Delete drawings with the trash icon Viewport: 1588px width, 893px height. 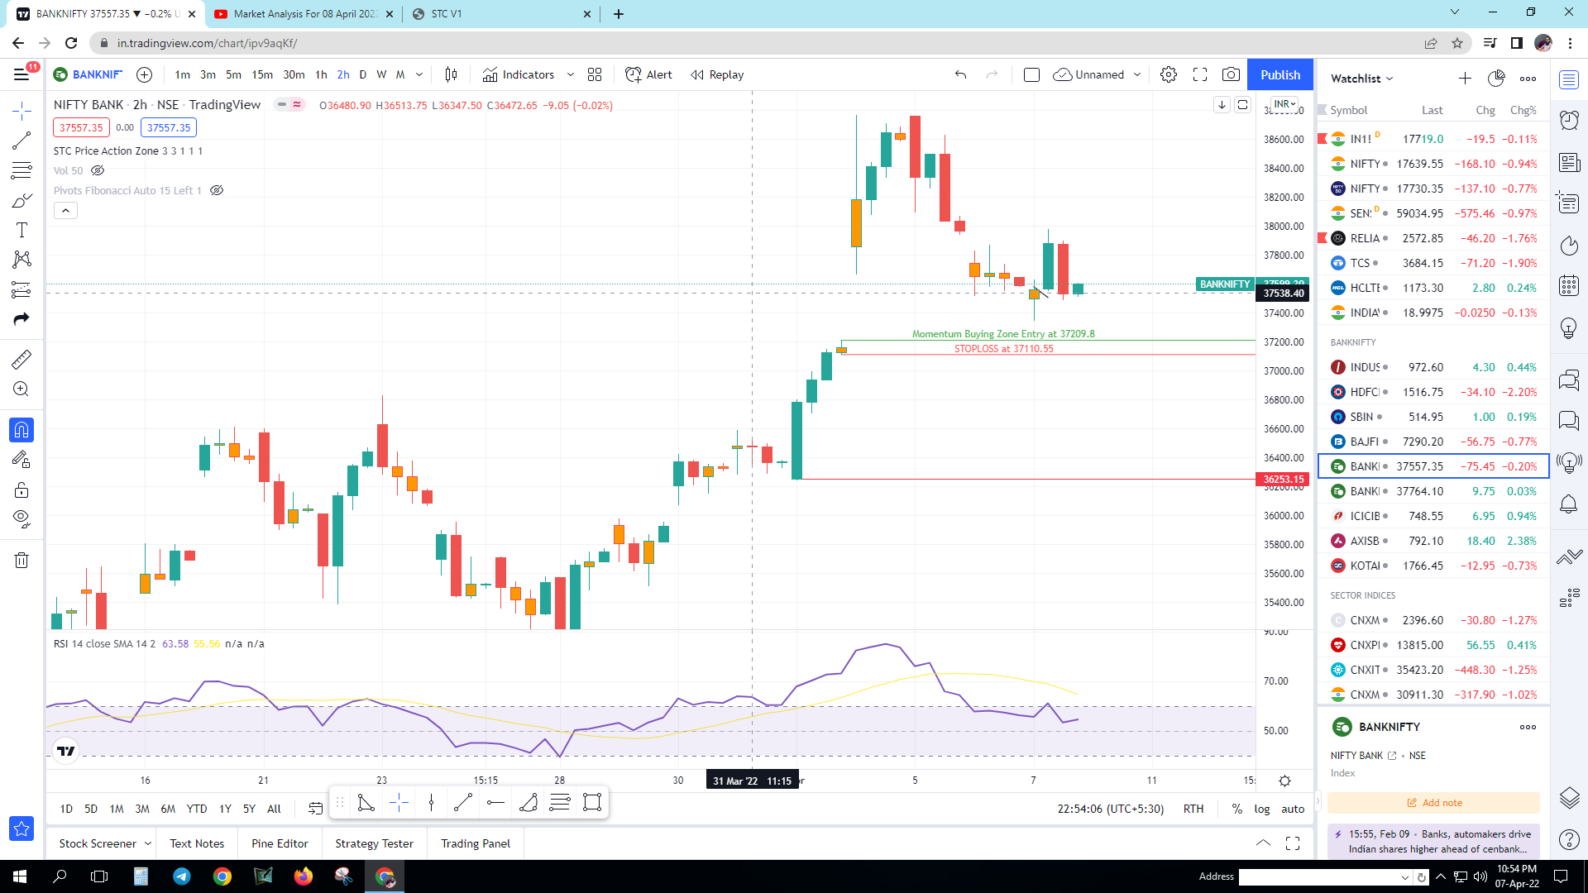(x=22, y=560)
